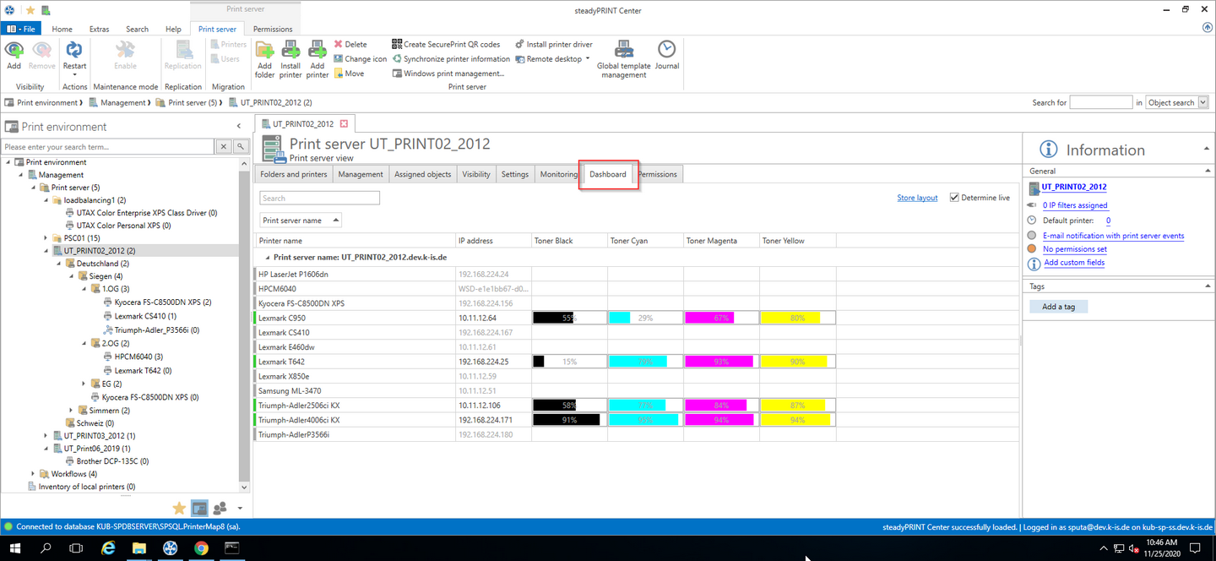Image resolution: width=1216 pixels, height=561 pixels.
Task: Expand the Workflows (4) tree node
Action: click(x=33, y=474)
